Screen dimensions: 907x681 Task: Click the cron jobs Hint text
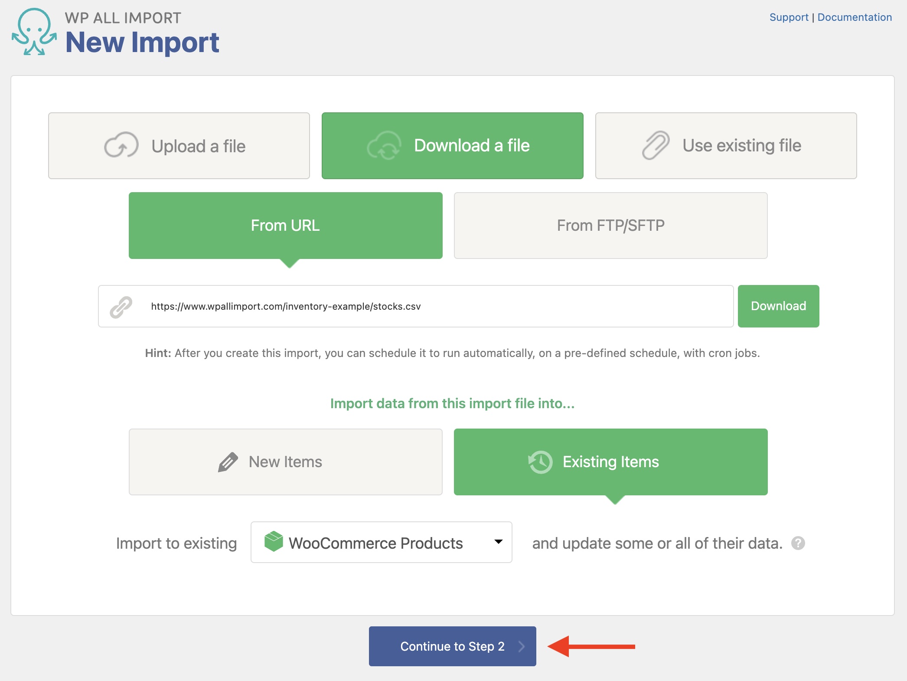tap(453, 353)
